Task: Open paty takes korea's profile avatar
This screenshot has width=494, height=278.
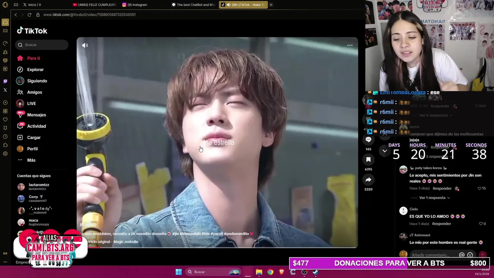Action: point(403,170)
